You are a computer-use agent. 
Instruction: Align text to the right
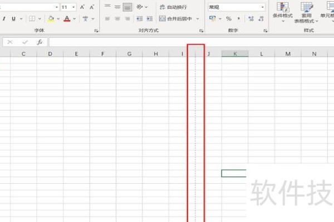(127, 19)
